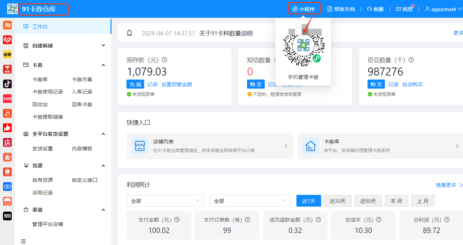Click help icon beside 总利润 (元)

pyautogui.click(x=447, y=220)
